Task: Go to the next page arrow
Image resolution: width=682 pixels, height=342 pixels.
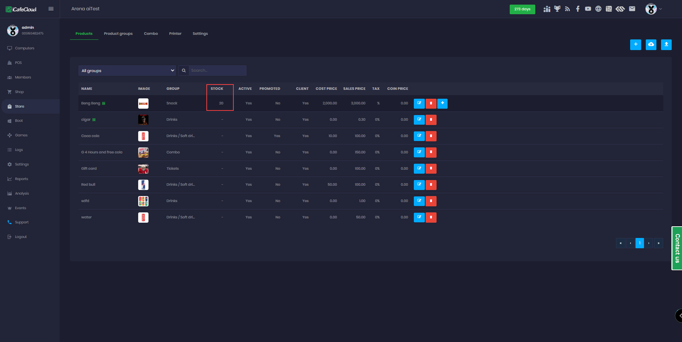Action: tap(649, 243)
